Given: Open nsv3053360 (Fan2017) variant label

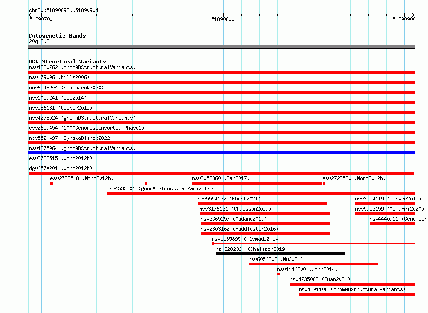Looking at the screenshot, I should coord(221,178).
